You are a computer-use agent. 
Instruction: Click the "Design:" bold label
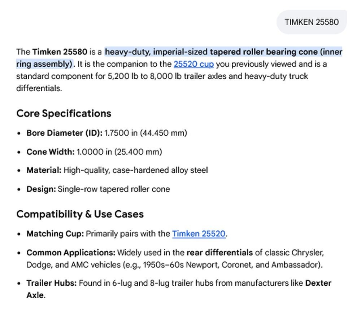click(x=41, y=189)
